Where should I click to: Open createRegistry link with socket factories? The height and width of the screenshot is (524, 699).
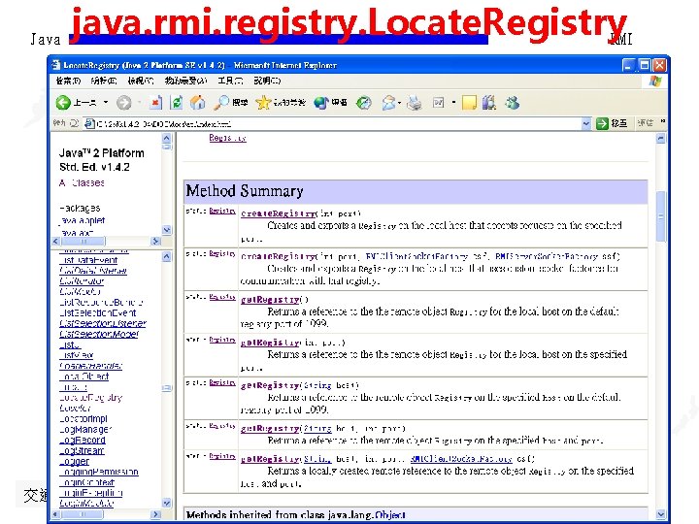tap(279, 256)
